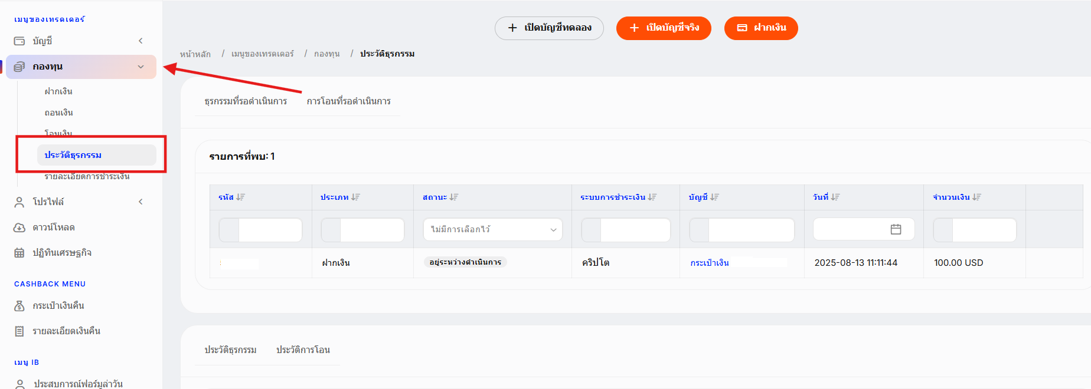Sort by รหัส column sort icon

pyautogui.click(x=241, y=197)
